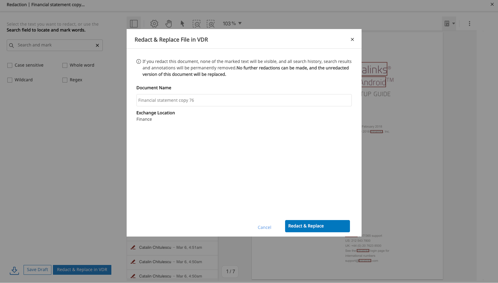Tick the Regex checkbox
The width and height of the screenshot is (498, 283).
(65, 80)
